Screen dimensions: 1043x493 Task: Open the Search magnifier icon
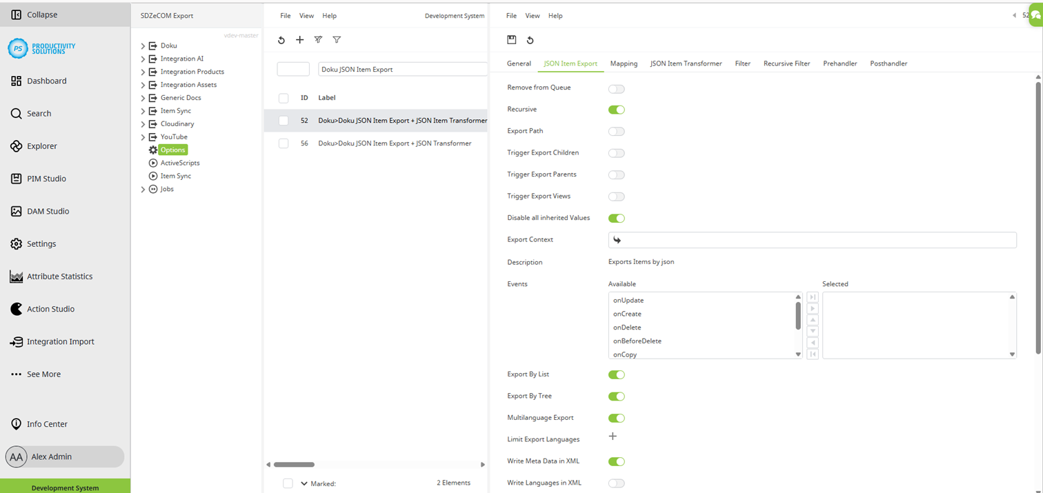click(16, 114)
